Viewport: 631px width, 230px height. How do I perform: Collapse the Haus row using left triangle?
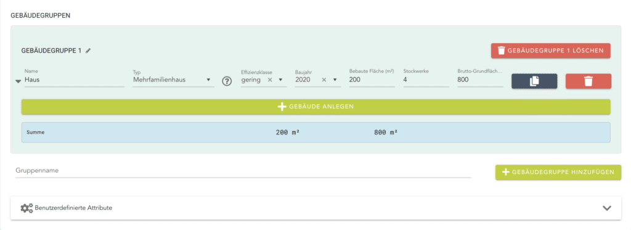18,81
